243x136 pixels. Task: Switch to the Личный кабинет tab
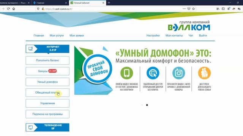(87, 3)
